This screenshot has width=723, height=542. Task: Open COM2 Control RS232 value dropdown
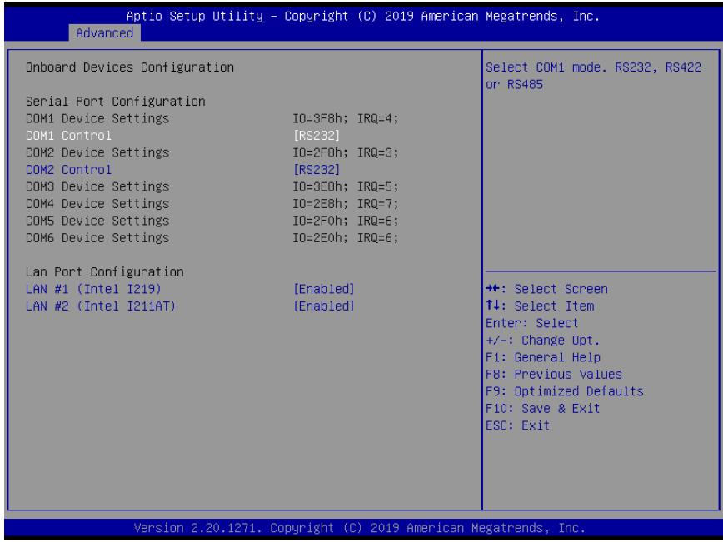317,170
